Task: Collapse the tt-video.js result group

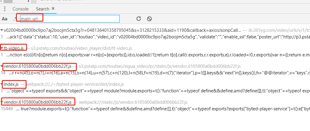Action: (x=2, y=48)
